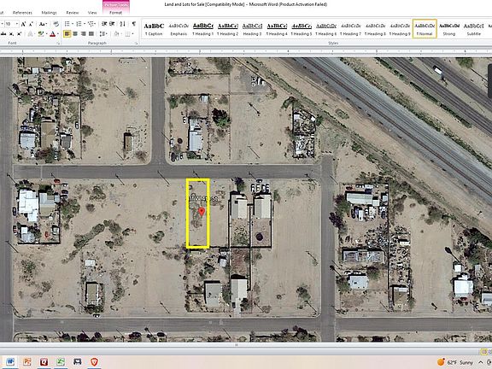Apply the Heading 7 style
This screenshot has height=369, width=492.
[351, 29]
